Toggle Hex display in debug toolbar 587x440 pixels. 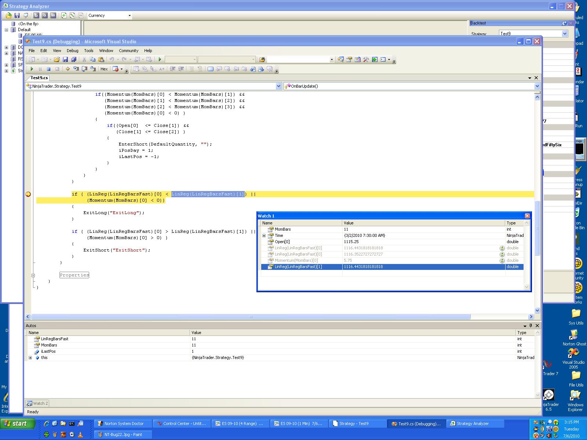(x=104, y=69)
